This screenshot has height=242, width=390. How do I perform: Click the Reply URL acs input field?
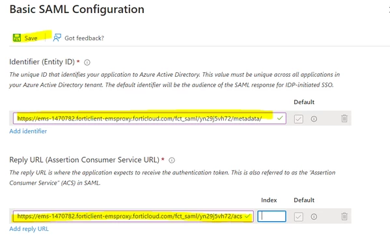click(x=133, y=217)
